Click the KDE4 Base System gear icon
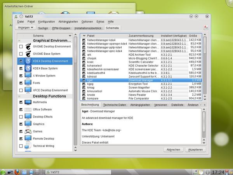 (28, 68)
